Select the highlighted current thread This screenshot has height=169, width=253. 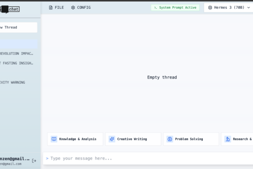[x=19, y=44]
